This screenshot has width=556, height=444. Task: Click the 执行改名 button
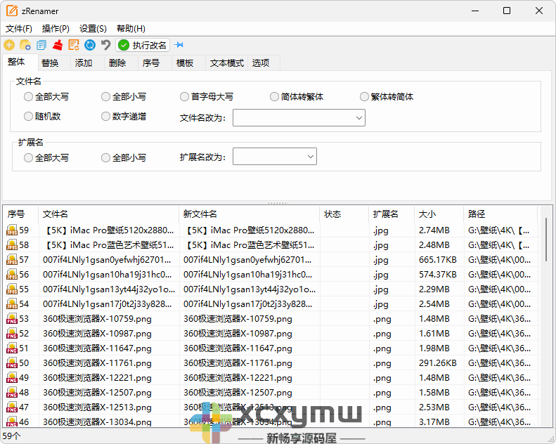(143, 45)
